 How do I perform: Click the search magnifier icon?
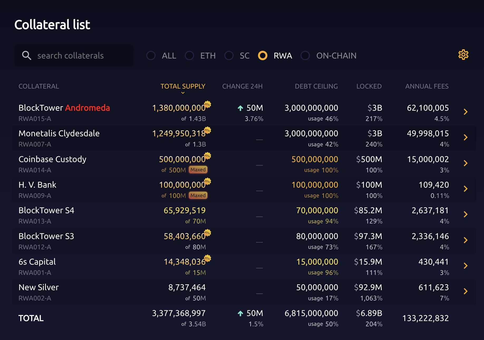27,56
